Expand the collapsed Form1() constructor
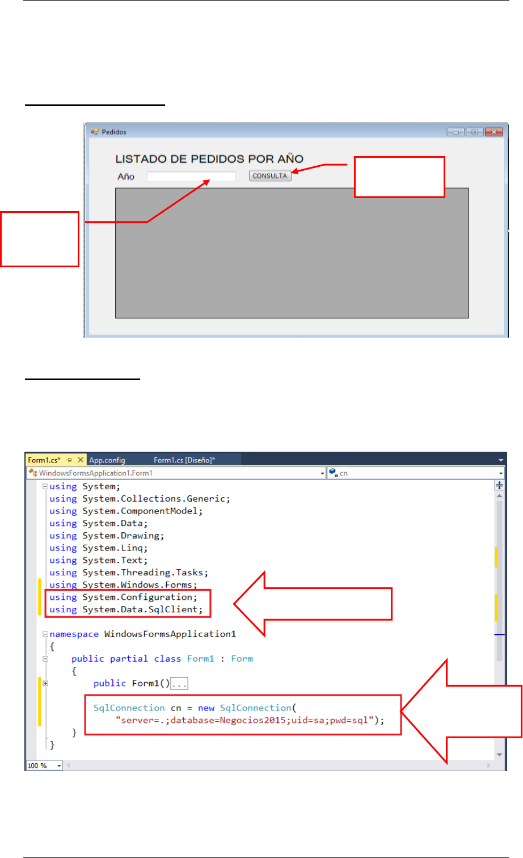523x858 pixels. point(45,683)
